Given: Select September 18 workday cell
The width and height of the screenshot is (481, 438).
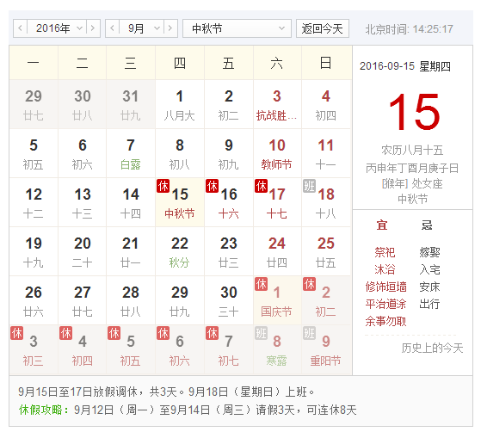Looking at the screenshot, I should [326, 202].
